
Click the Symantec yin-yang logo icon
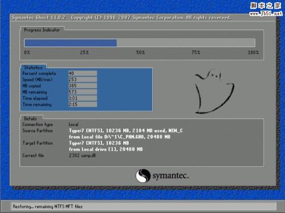(143, 176)
